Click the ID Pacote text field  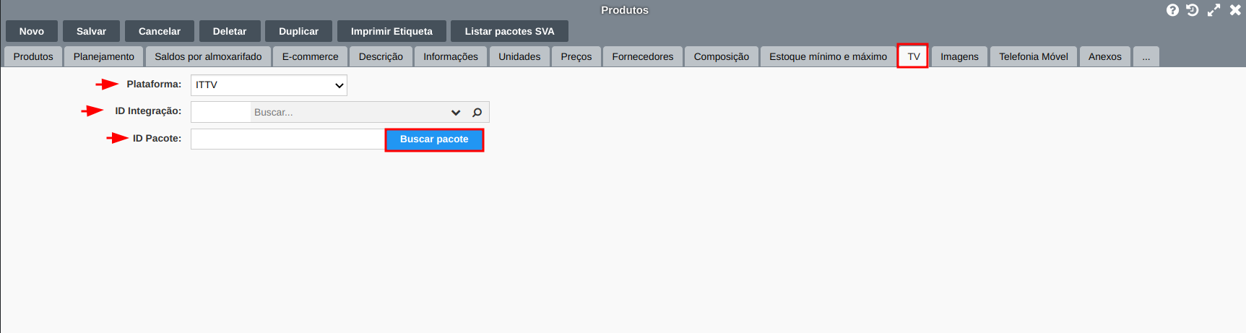287,139
